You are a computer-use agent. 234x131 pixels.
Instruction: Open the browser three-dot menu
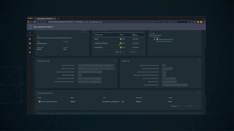204,22
